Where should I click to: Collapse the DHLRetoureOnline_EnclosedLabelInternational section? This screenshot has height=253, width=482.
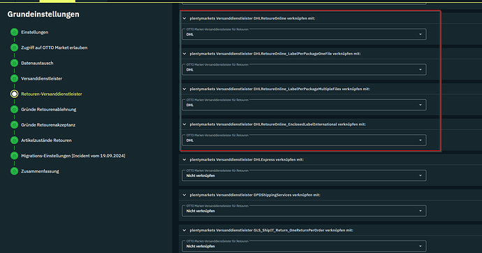point(184,124)
